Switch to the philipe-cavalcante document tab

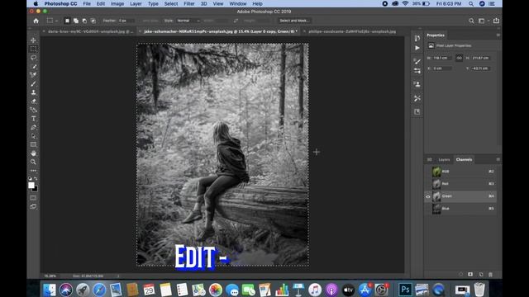(352, 31)
